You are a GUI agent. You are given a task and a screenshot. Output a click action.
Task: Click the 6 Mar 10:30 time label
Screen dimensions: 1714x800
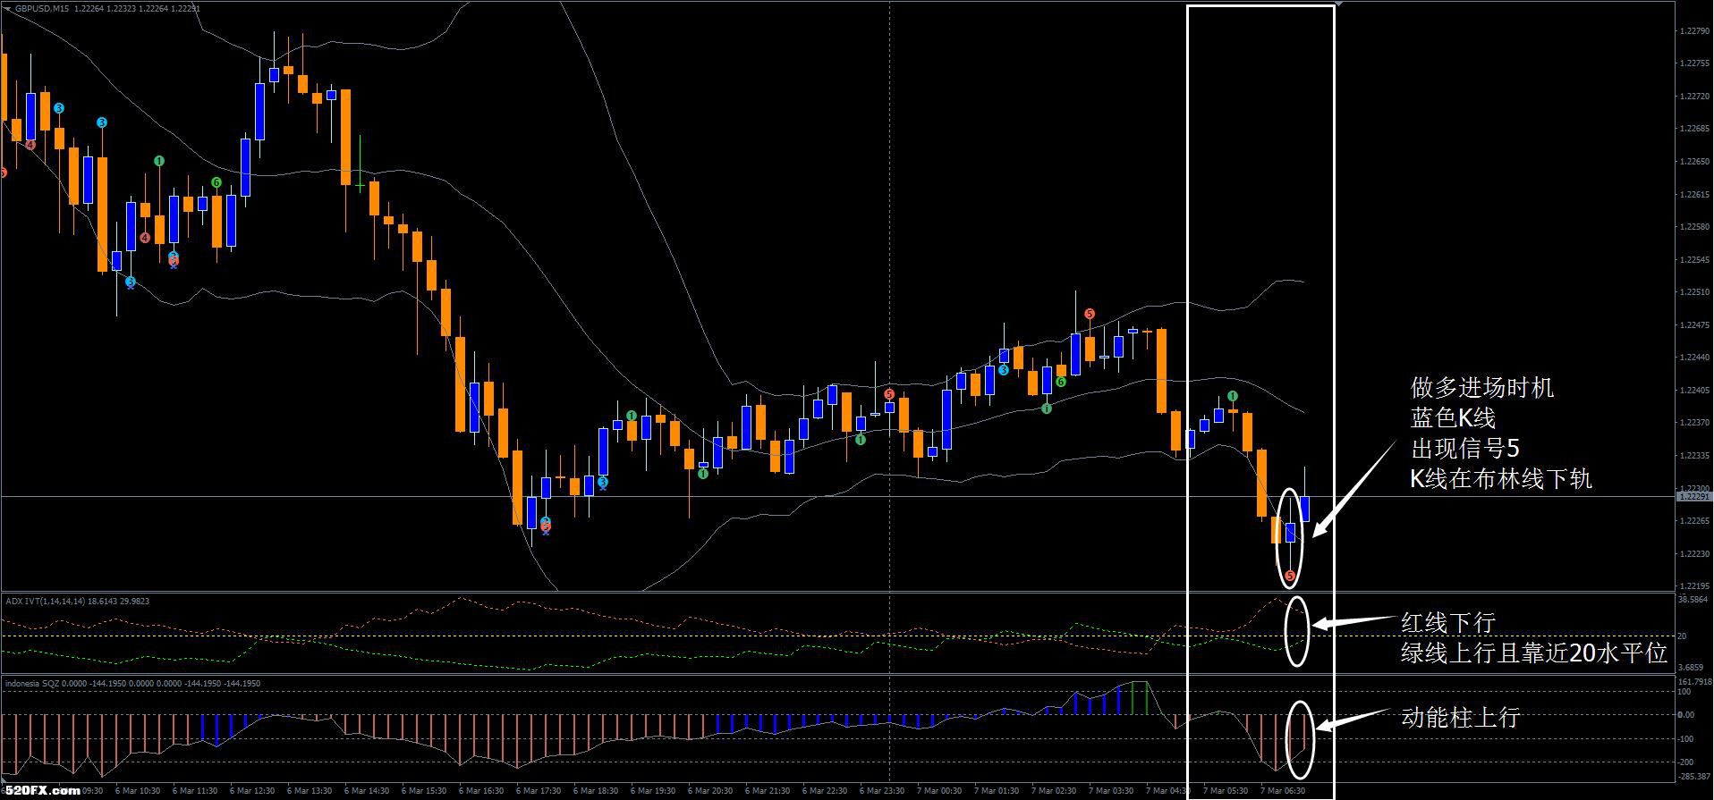(138, 791)
